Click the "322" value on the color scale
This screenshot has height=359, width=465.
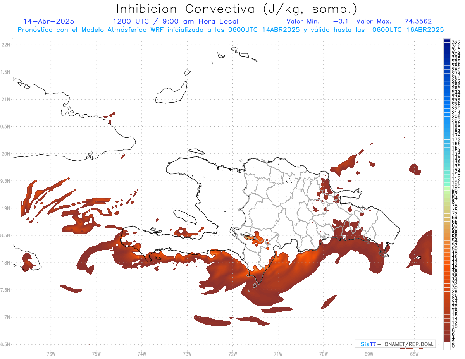(x=456, y=42)
